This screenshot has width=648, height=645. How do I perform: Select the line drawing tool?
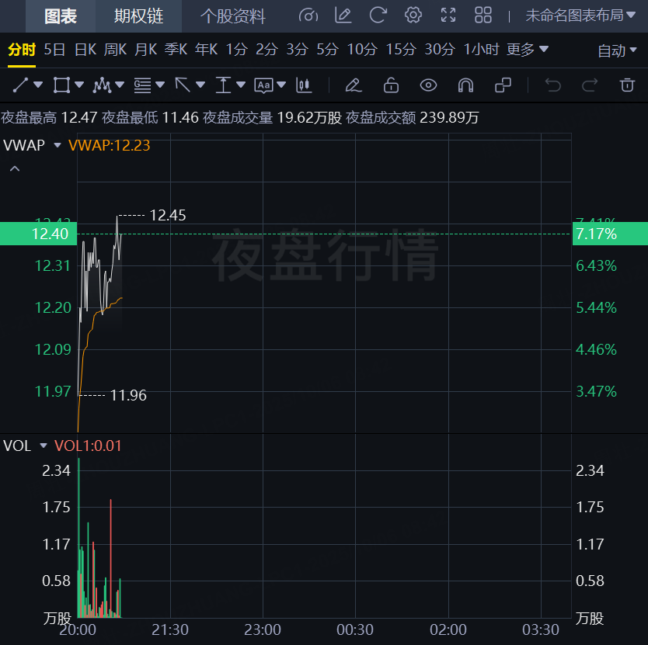[x=20, y=85]
